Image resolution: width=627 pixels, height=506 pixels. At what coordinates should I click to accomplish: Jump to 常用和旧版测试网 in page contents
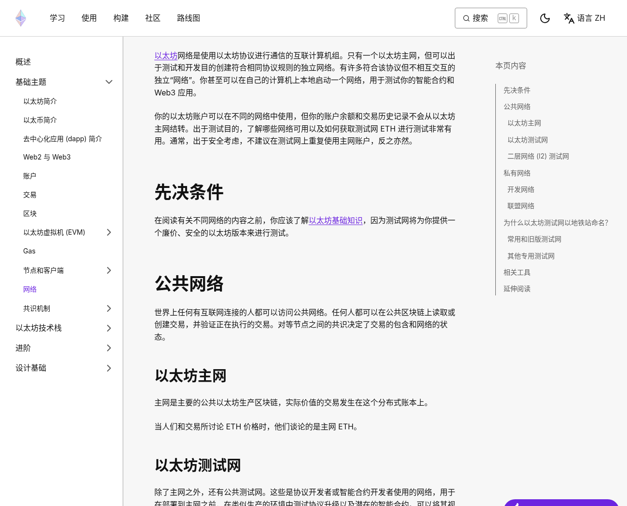coord(534,239)
